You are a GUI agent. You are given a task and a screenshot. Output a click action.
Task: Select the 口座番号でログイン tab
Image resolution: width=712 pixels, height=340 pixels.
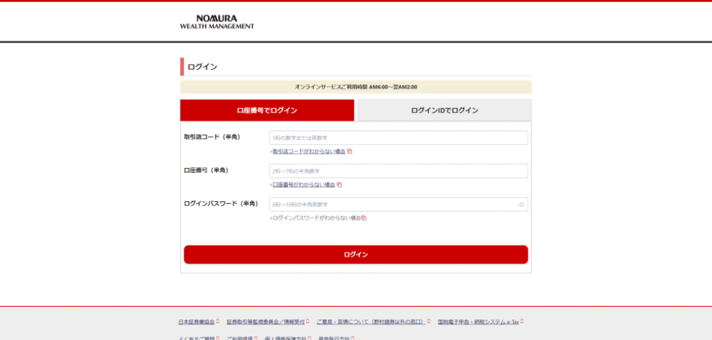tap(267, 110)
